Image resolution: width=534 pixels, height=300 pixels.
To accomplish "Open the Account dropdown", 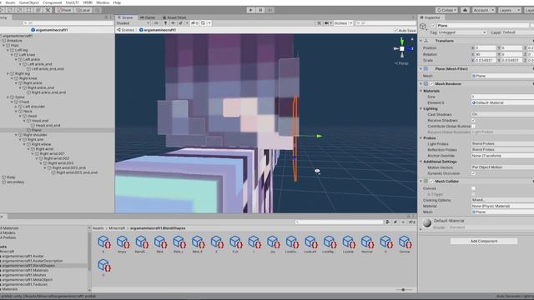I will point(483,10).
